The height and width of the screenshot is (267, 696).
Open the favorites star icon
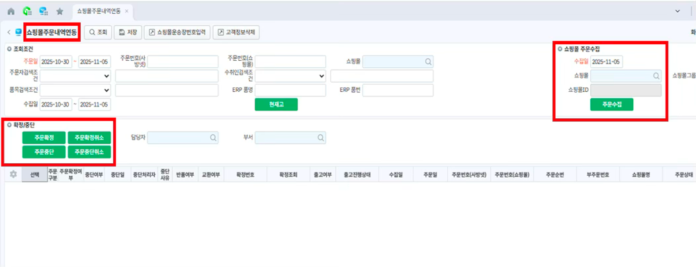click(60, 11)
